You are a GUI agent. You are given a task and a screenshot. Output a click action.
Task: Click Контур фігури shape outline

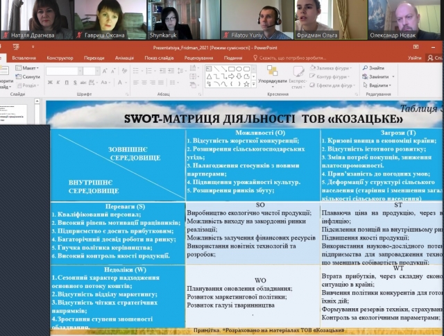(x=330, y=77)
